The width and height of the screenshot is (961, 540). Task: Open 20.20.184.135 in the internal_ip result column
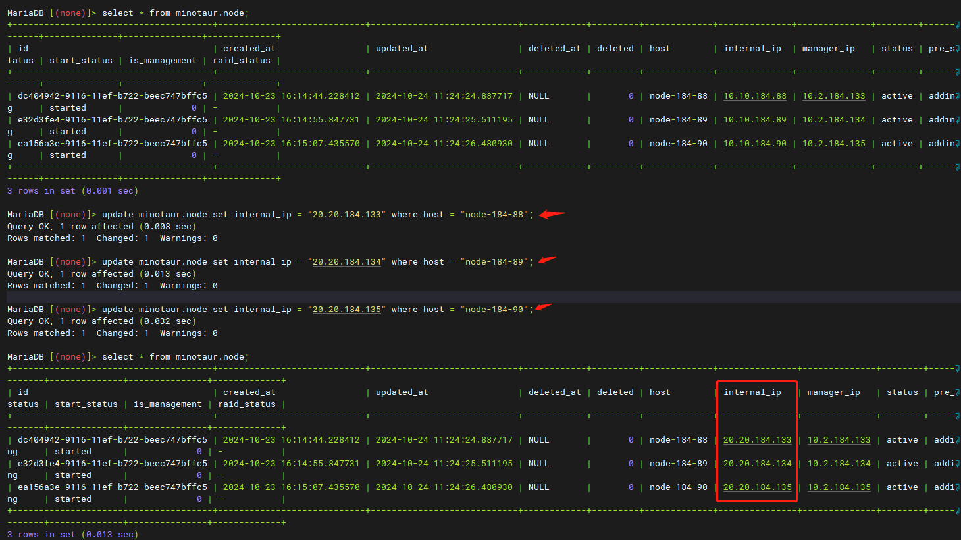coord(758,487)
